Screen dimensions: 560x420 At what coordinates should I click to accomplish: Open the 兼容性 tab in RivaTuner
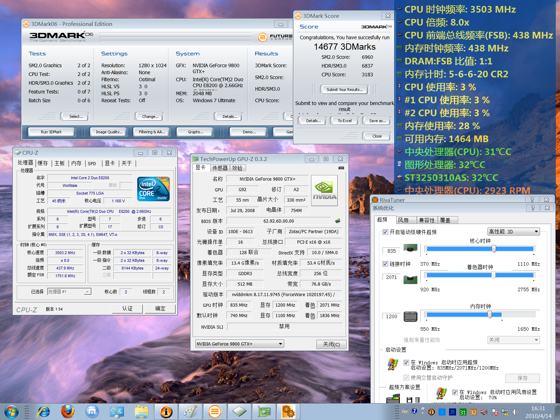tap(427, 220)
